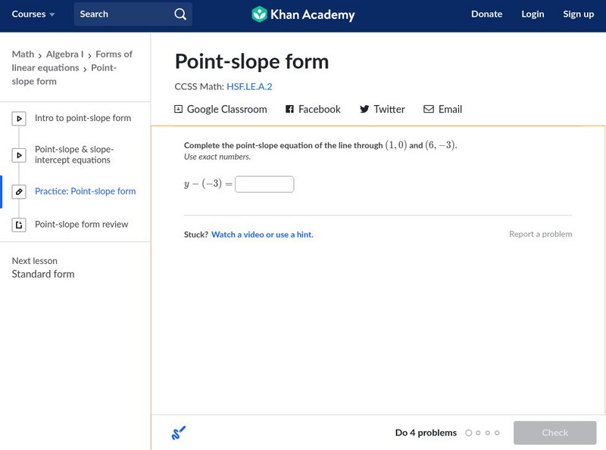Viewport: 606px width, 450px height.
Task: Go to the Math breadcrumb
Action: coord(23,54)
